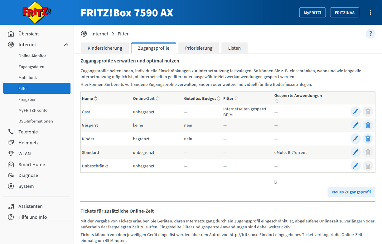Delete the Kinder profile via trash icon
Viewport: 382px width, 244px height.
[368, 139]
